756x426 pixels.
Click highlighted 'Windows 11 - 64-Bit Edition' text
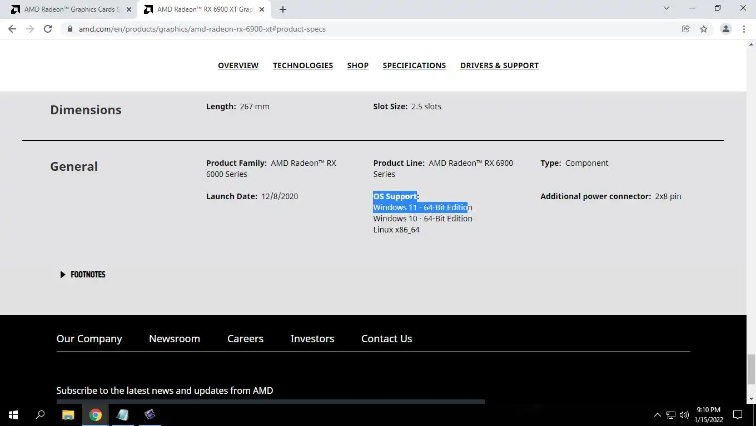tap(422, 207)
